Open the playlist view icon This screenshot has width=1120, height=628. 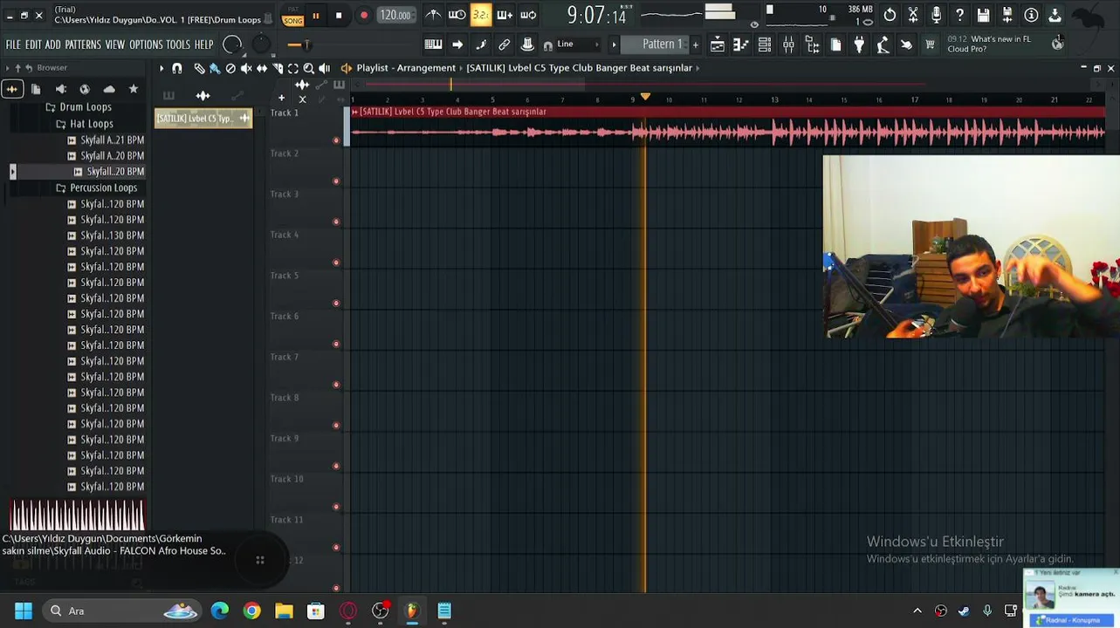(718, 44)
